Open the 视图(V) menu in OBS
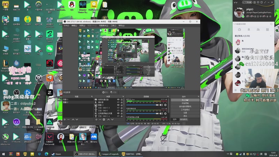The height and width of the screenshot is (157, 279). 82,25
